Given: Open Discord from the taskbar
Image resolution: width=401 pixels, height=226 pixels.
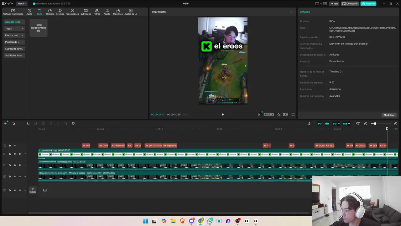Looking at the screenshot, I should click(x=192, y=221).
